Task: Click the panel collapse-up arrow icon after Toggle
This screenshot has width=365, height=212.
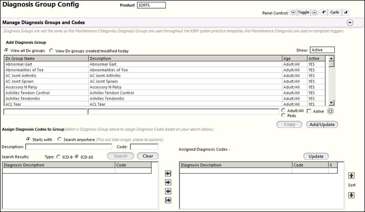Action: pyautogui.click(x=314, y=13)
